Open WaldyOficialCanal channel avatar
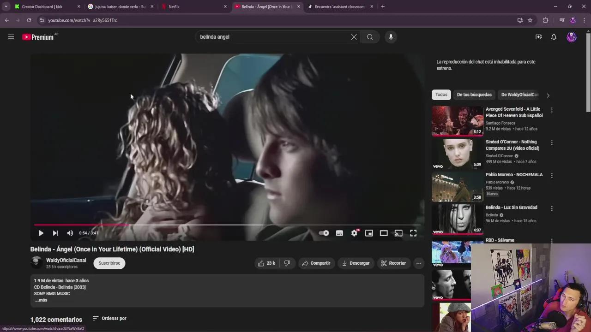Viewport: 591px width, 332px height. (36, 263)
